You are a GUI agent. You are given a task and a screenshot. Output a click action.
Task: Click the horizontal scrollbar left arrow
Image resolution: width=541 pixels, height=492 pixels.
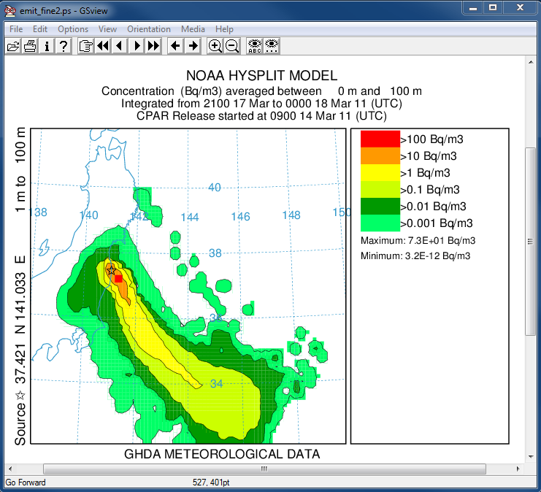coord(10,469)
